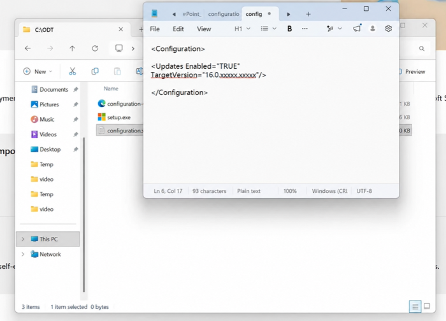
Task: Click the 93 characters status entry
Action: 210,191
